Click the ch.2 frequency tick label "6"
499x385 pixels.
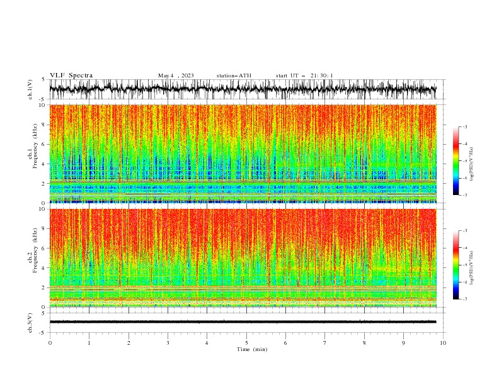[x=43, y=248]
